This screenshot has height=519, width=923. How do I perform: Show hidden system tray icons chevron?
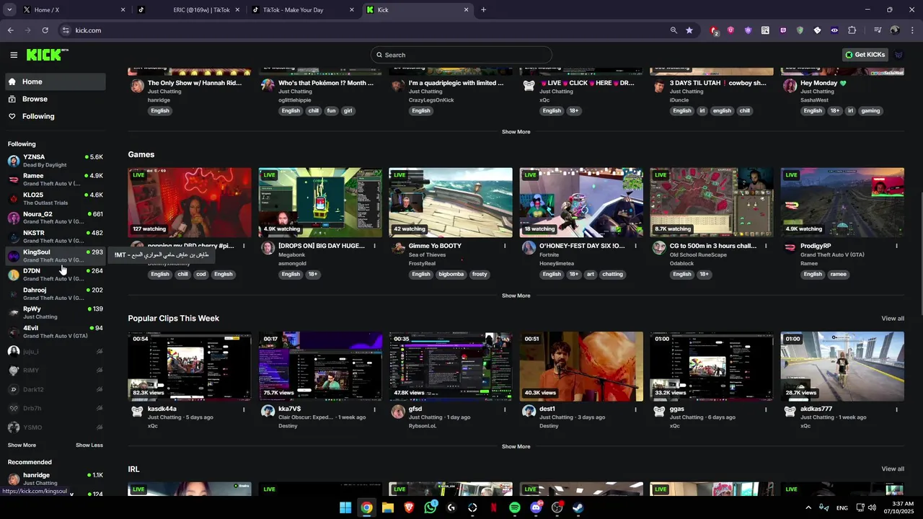point(808,507)
